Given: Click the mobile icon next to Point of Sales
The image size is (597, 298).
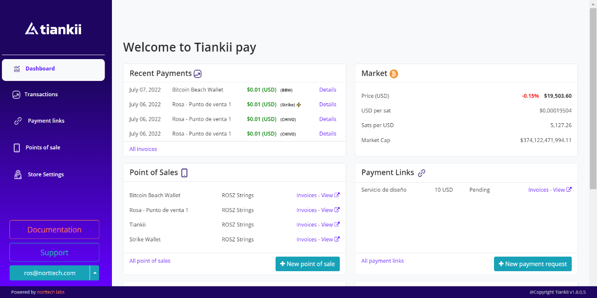Looking at the screenshot, I should [x=185, y=172].
